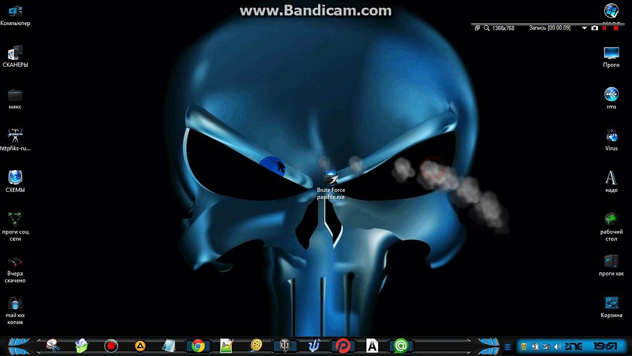
Task: Click the Запись [00:00:09] recording timer
Action: coord(550,28)
